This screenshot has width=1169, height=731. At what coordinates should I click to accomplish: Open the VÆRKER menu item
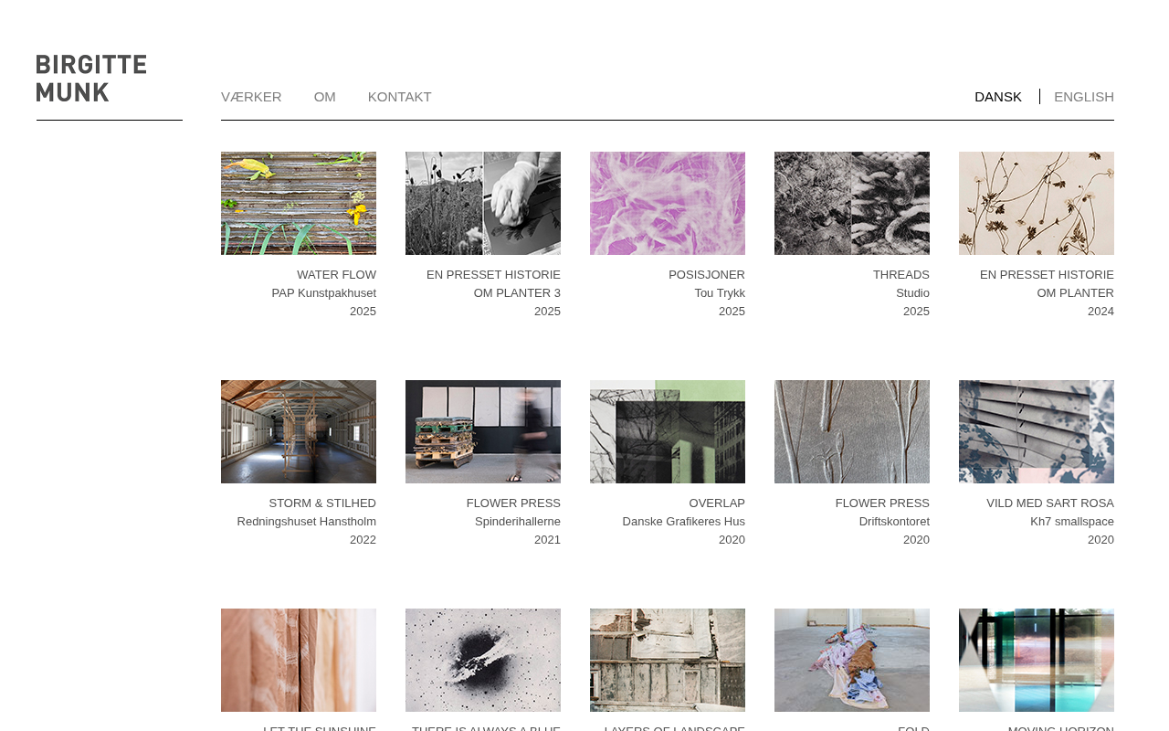pyautogui.click(x=251, y=97)
